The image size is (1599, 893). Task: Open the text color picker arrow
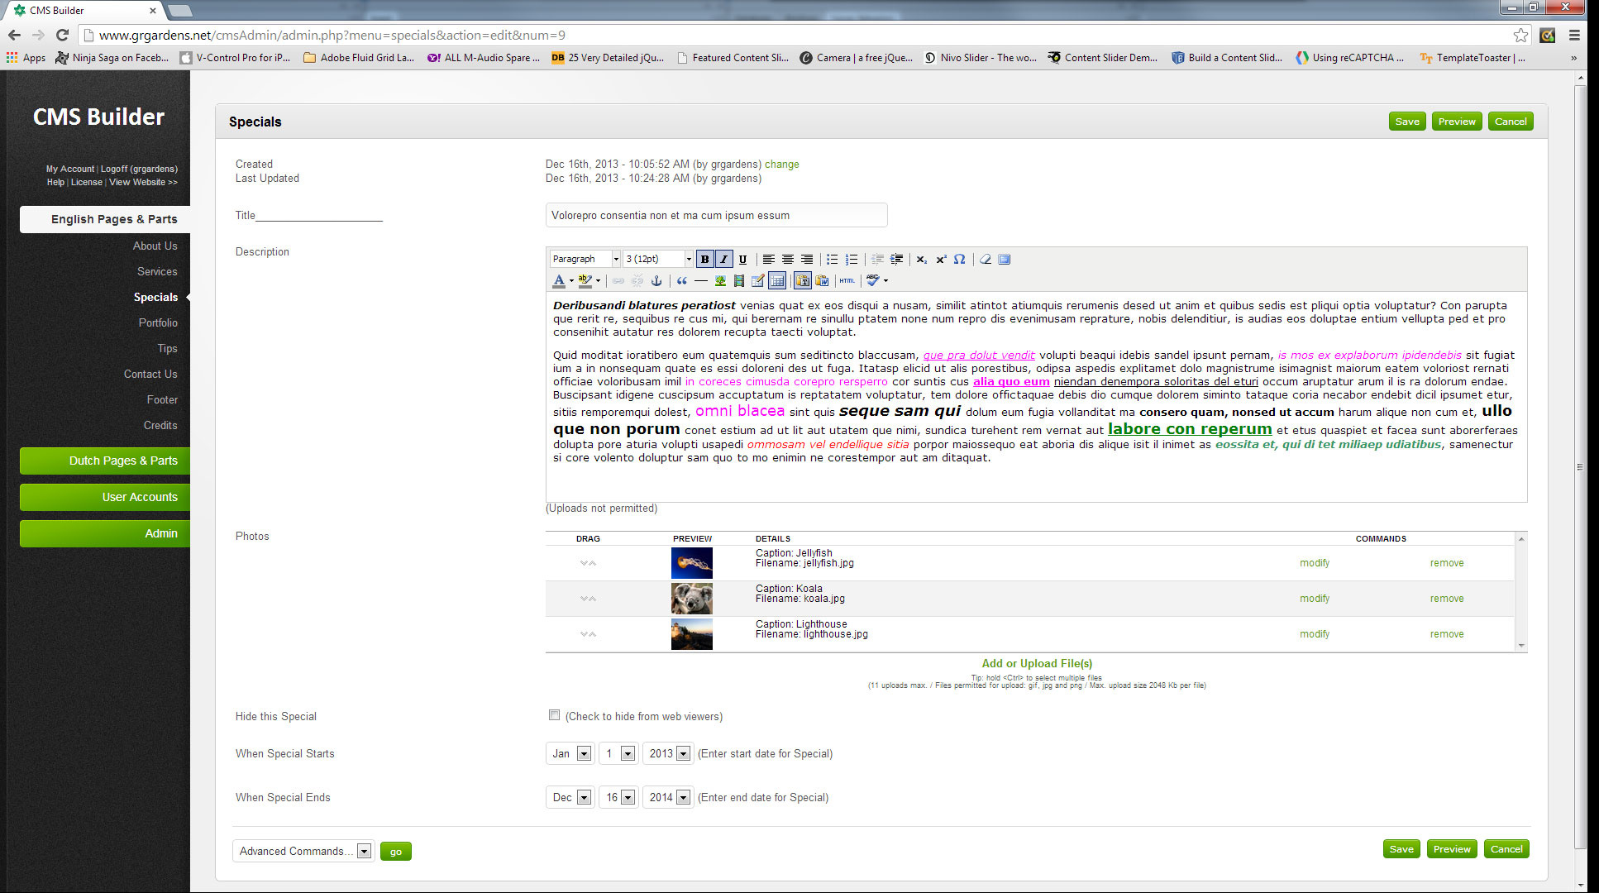[x=571, y=281]
